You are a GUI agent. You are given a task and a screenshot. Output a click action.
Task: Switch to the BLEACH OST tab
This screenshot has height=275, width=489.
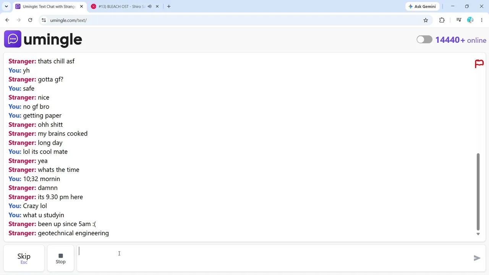[x=121, y=6]
